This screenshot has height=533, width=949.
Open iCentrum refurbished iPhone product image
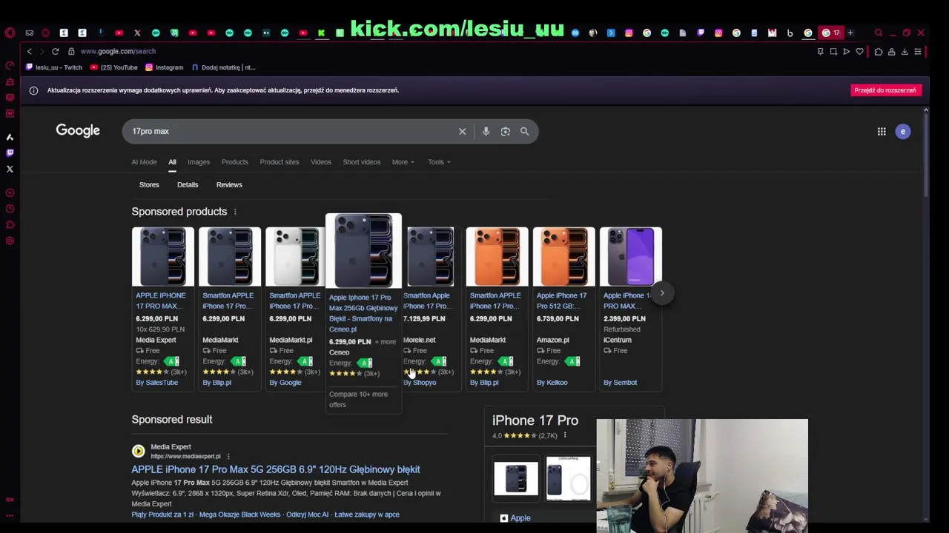630,257
